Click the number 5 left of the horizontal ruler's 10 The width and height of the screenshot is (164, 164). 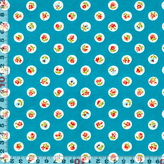tap(38, 161)
